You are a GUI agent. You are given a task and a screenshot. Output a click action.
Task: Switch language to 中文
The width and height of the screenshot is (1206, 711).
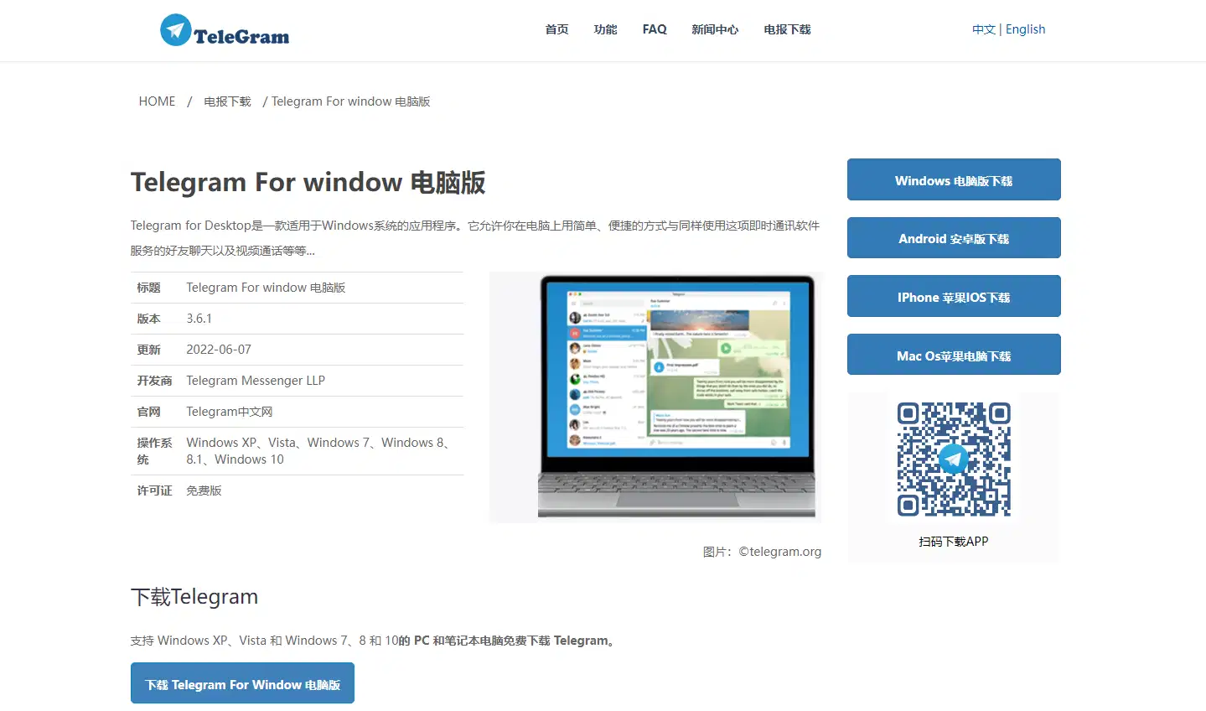983,29
